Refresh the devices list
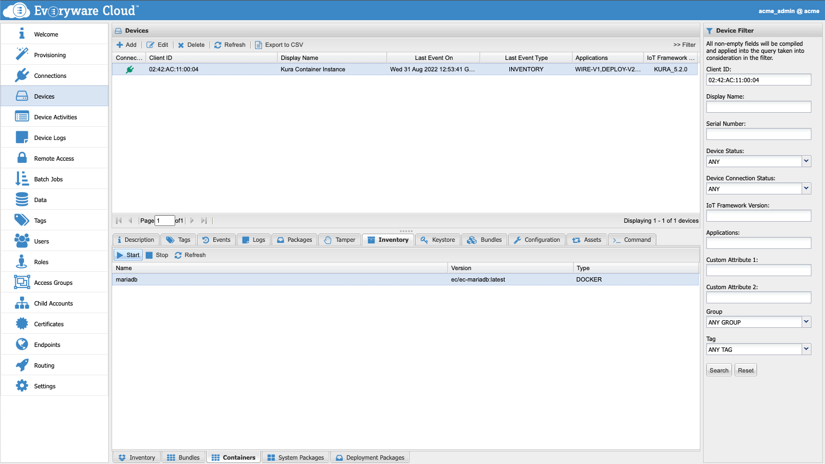 [230, 45]
